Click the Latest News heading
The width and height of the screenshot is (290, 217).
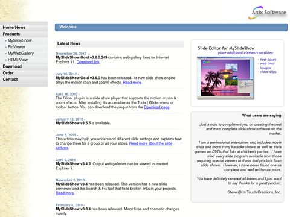[x=69, y=43]
